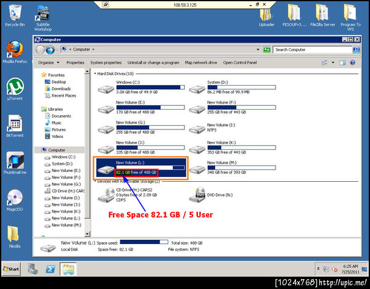Open the Uploader desktop folder
The image size is (370, 289).
(x=266, y=17)
